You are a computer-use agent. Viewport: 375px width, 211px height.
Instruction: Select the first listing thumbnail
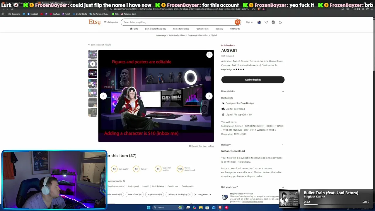pyautogui.click(x=93, y=54)
